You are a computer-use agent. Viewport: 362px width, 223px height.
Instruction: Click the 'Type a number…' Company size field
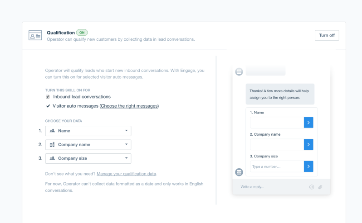(x=277, y=166)
